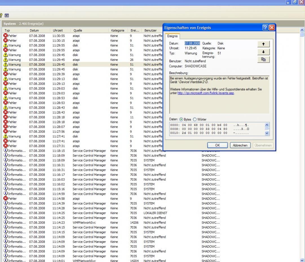Sort by the Datum column header
Screen dimensions: 305x262
click(39, 30)
